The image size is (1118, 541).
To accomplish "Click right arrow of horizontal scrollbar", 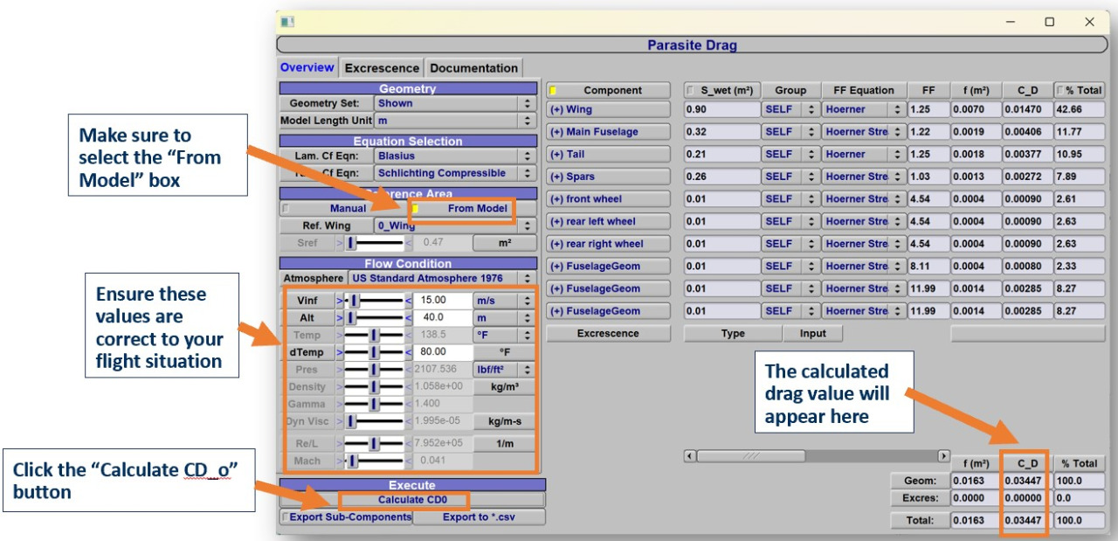I will click(943, 456).
